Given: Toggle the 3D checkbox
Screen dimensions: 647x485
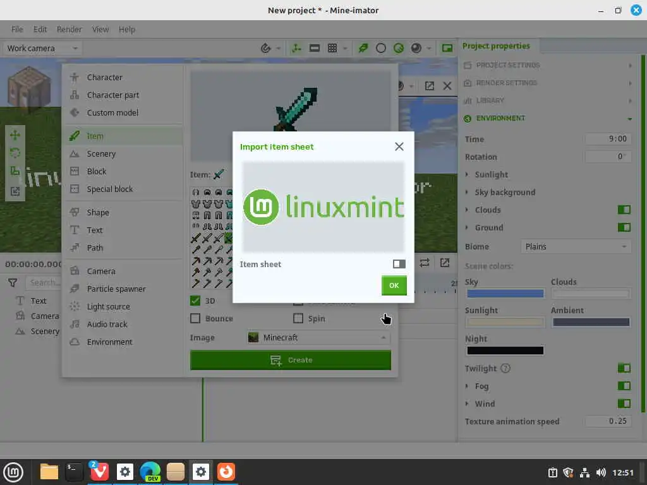Looking at the screenshot, I should 195,301.
